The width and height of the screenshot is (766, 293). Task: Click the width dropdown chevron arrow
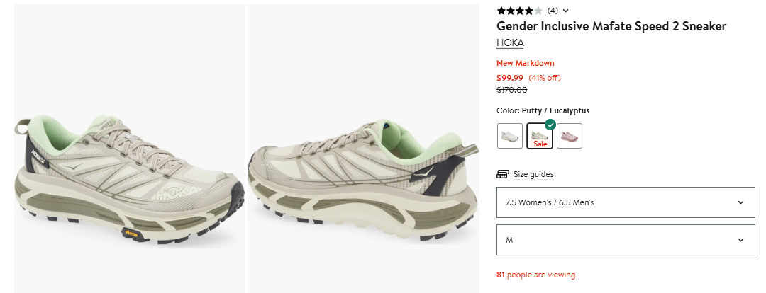pyautogui.click(x=740, y=240)
